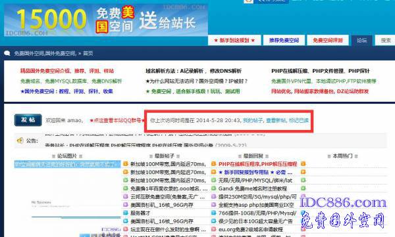
Task: Click the 查看新帖 link
Action: click(x=276, y=120)
